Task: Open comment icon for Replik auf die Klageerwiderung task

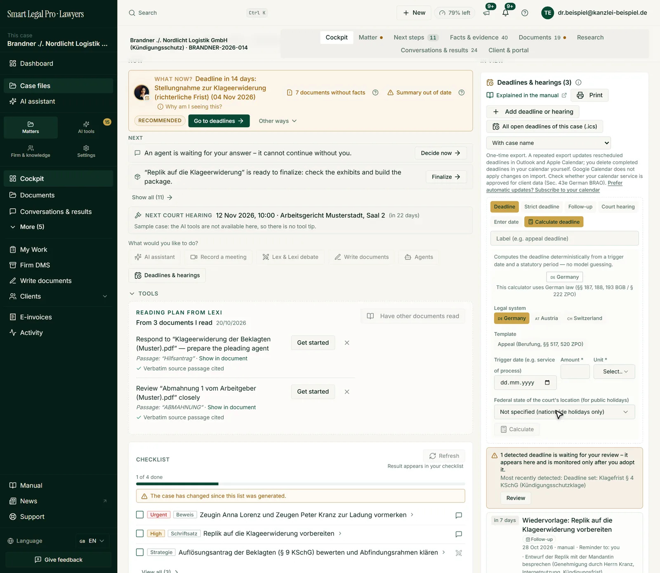Action: pos(458,534)
